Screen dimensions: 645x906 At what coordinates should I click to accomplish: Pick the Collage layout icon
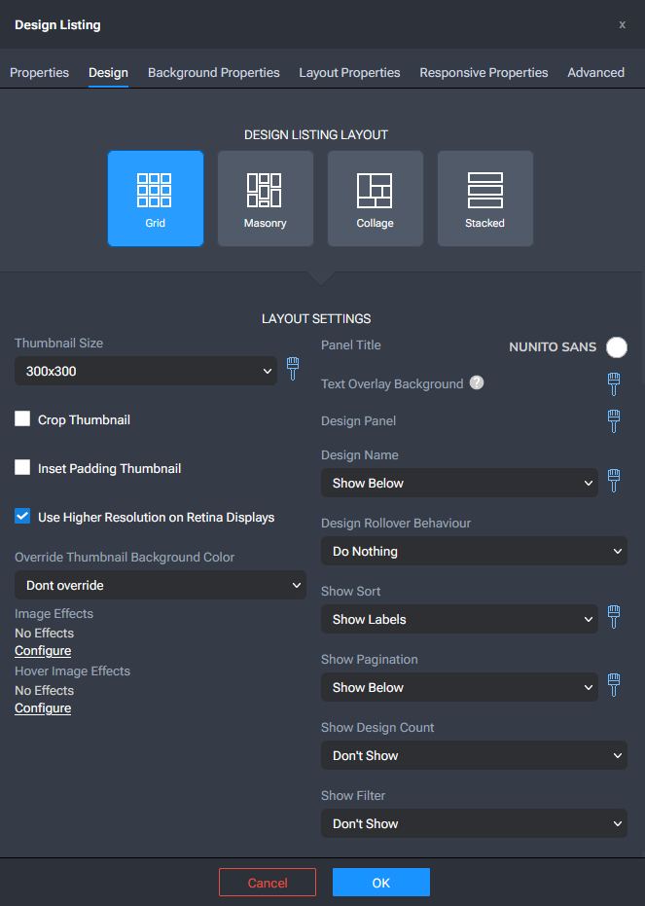click(x=376, y=198)
